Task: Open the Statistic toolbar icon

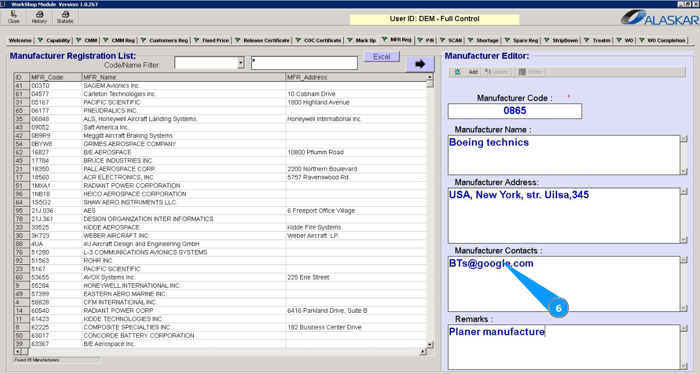Action: click(65, 17)
